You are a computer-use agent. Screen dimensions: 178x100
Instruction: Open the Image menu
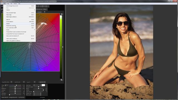[8, 4]
